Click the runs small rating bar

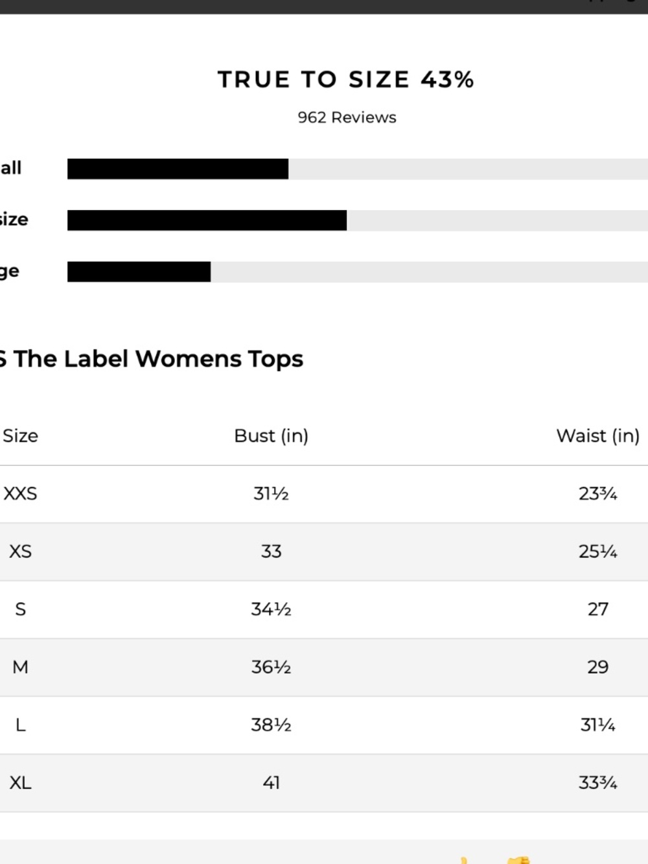358,169
